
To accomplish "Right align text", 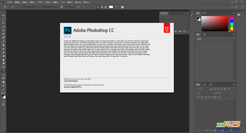I will 105,7.
